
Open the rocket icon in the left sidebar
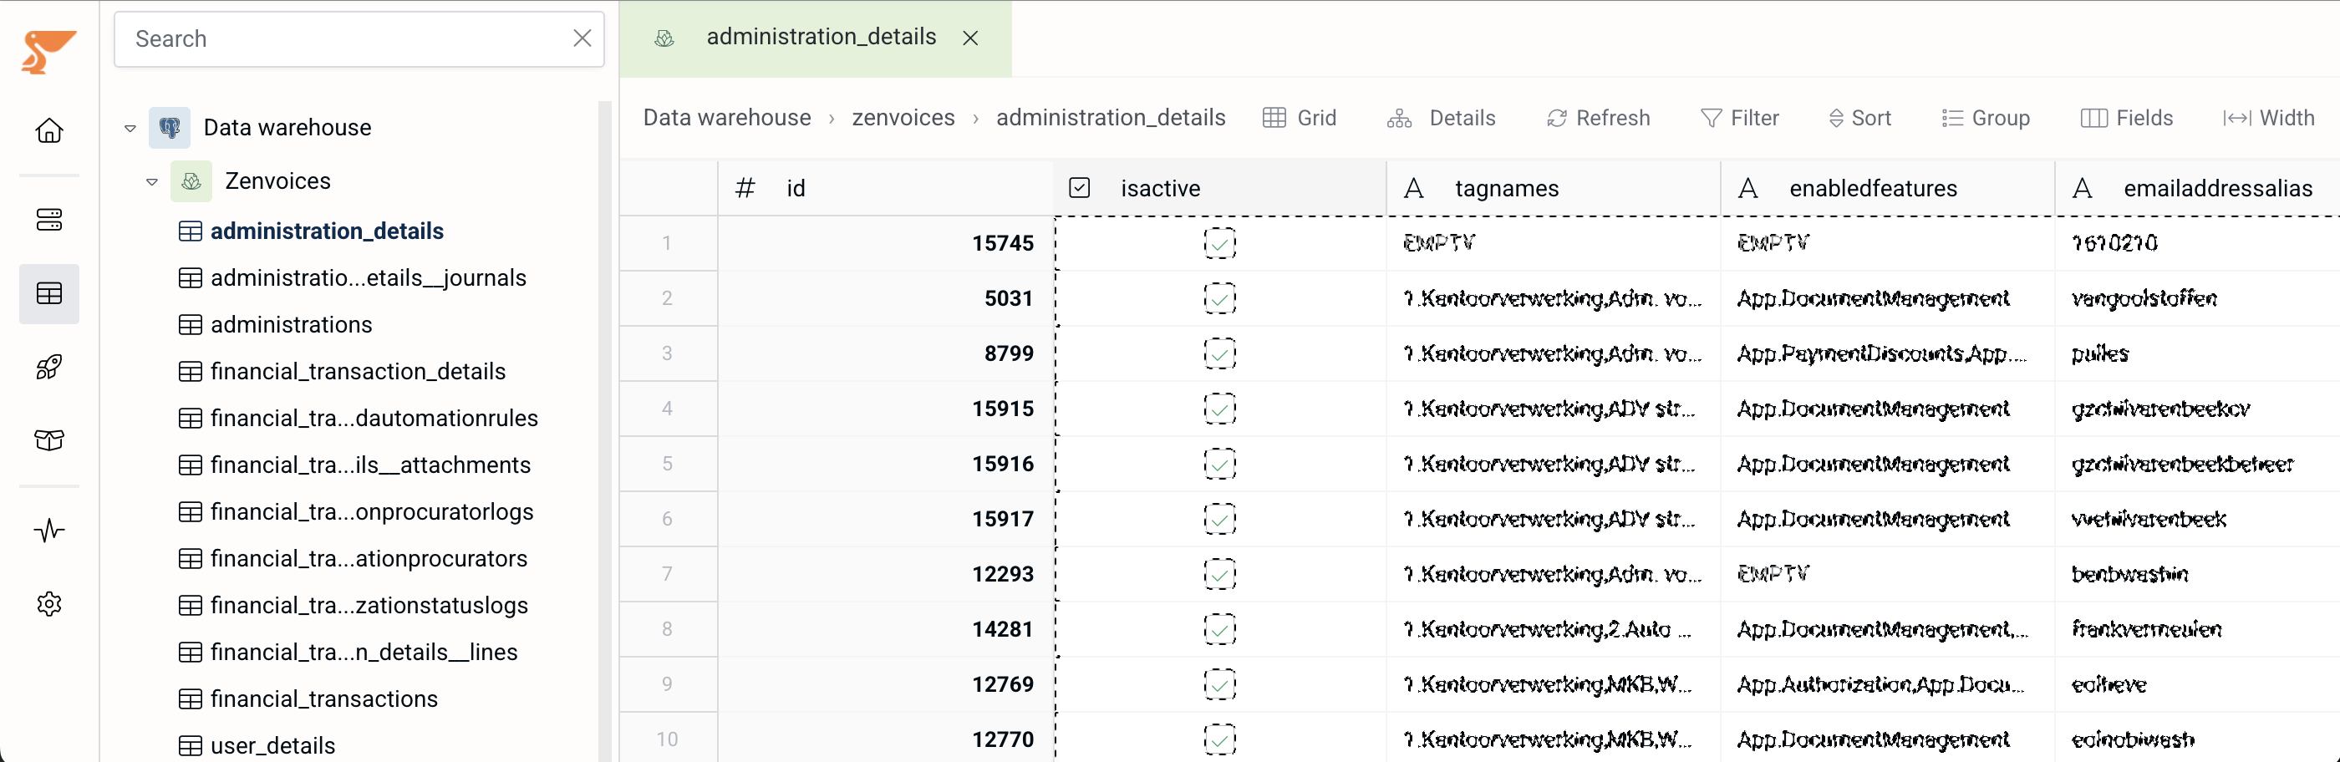click(x=49, y=367)
